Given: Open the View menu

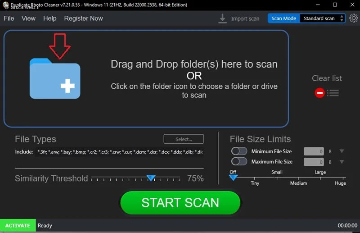Looking at the screenshot, I should 28,18.
